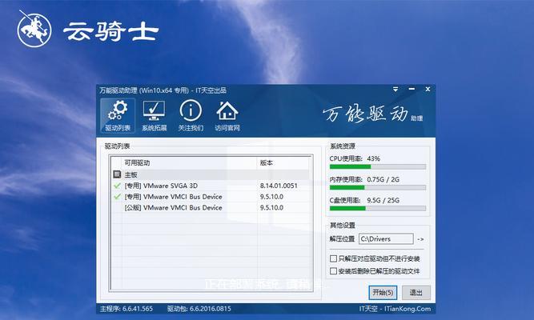
Task: Select version 8.14.01.0051 cell
Action: (279, 186)
